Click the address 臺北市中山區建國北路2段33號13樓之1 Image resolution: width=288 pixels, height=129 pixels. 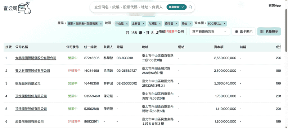158,83
